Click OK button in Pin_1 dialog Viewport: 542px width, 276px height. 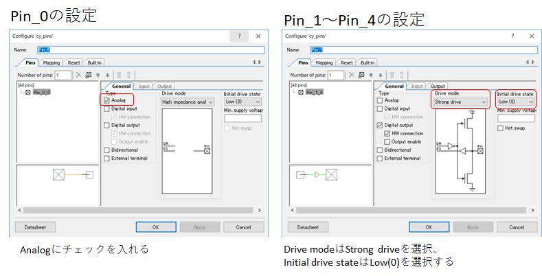click(429, 227)
